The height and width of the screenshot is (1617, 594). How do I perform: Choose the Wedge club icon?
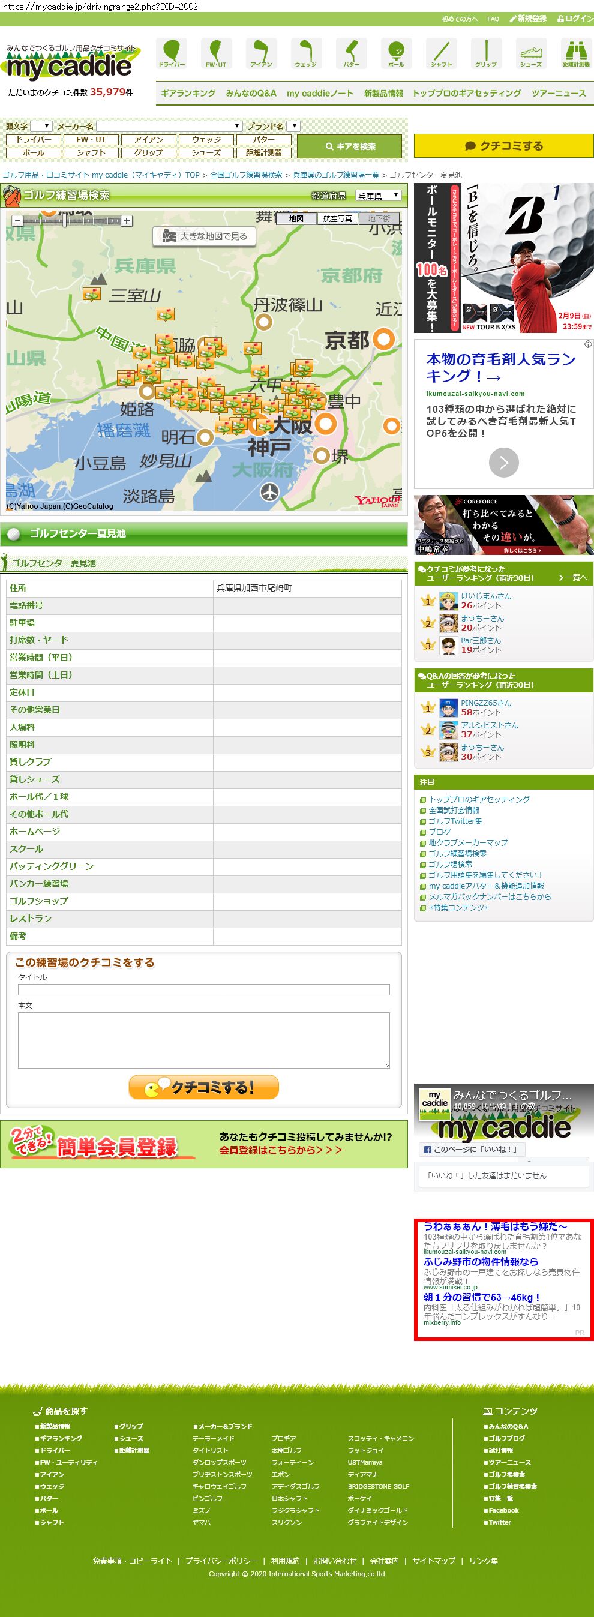306,53
